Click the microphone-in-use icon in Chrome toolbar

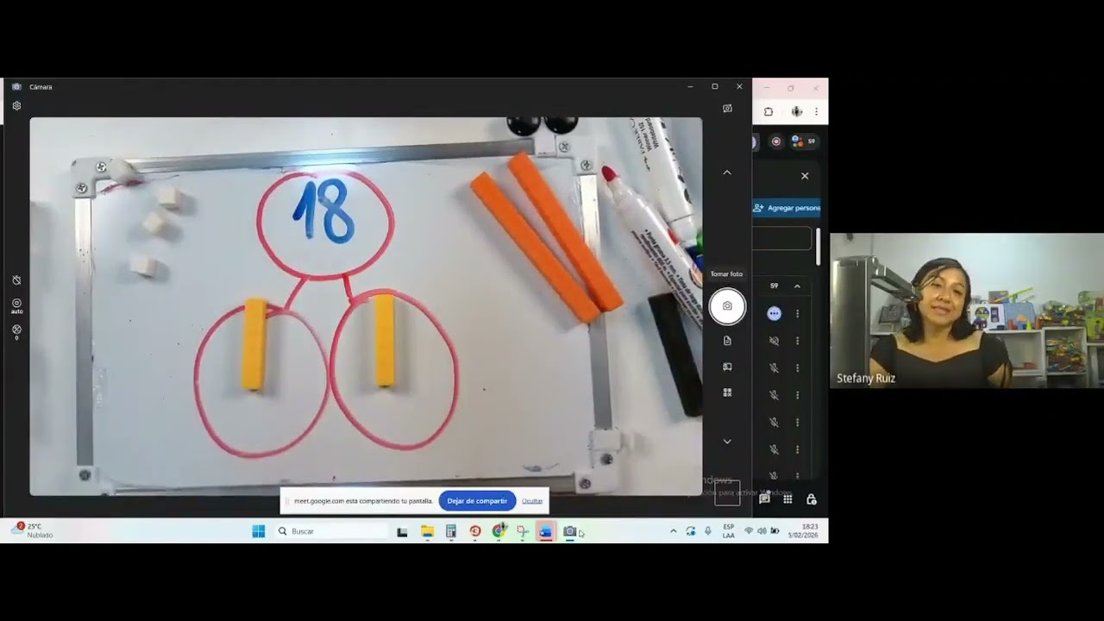click(796, 111)
